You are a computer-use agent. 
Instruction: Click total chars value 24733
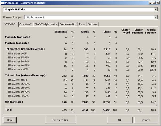(106, 110)
